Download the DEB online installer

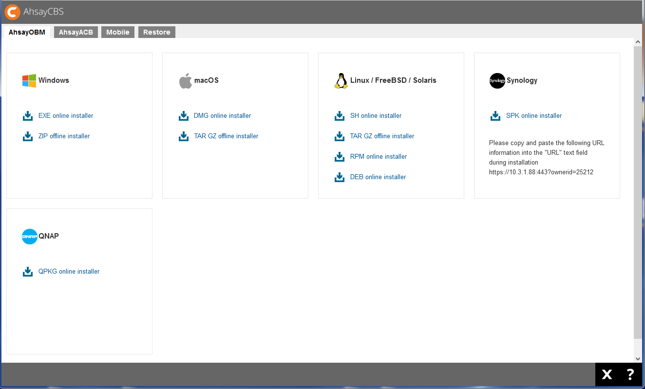tap(378, 177)
